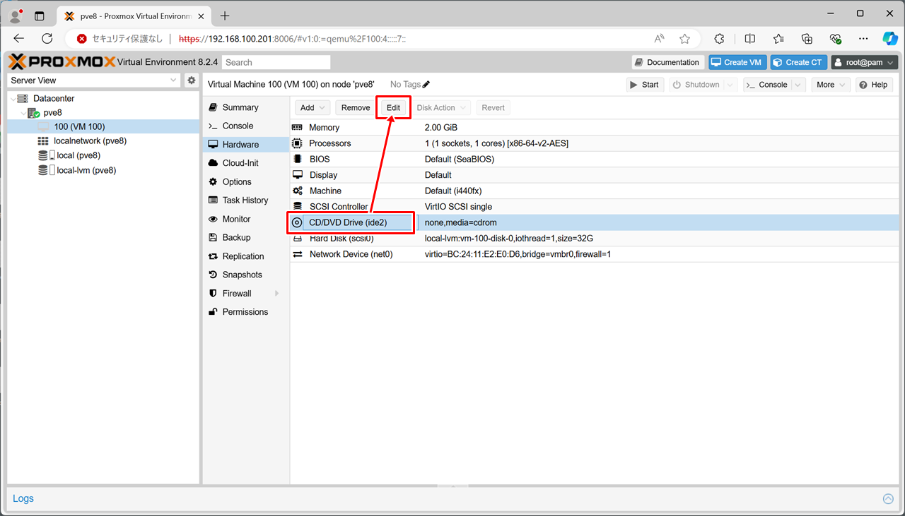Expand the Firewall submenu arrow
This screenshot has height=516, width=905.
tap(276, 294)
